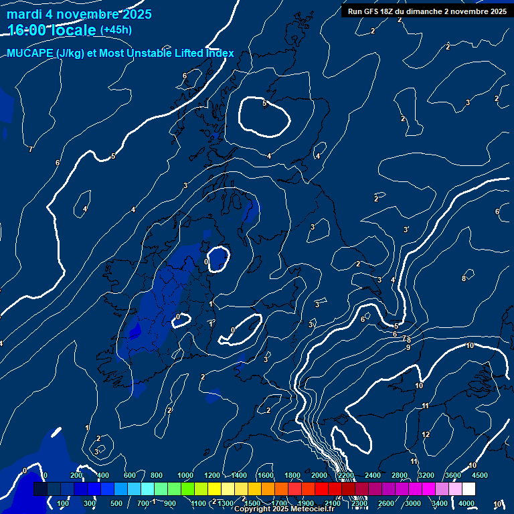The image size is (514, 514).
Task: Click legend value '100' below the scale
Action: click(x=63, y=503)
